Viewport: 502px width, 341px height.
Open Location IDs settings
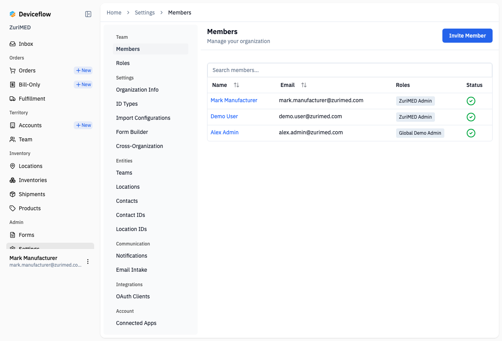click(x=151, y=229)
